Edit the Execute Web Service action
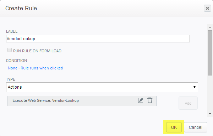 pyautogui.click(x=141, y=100)
